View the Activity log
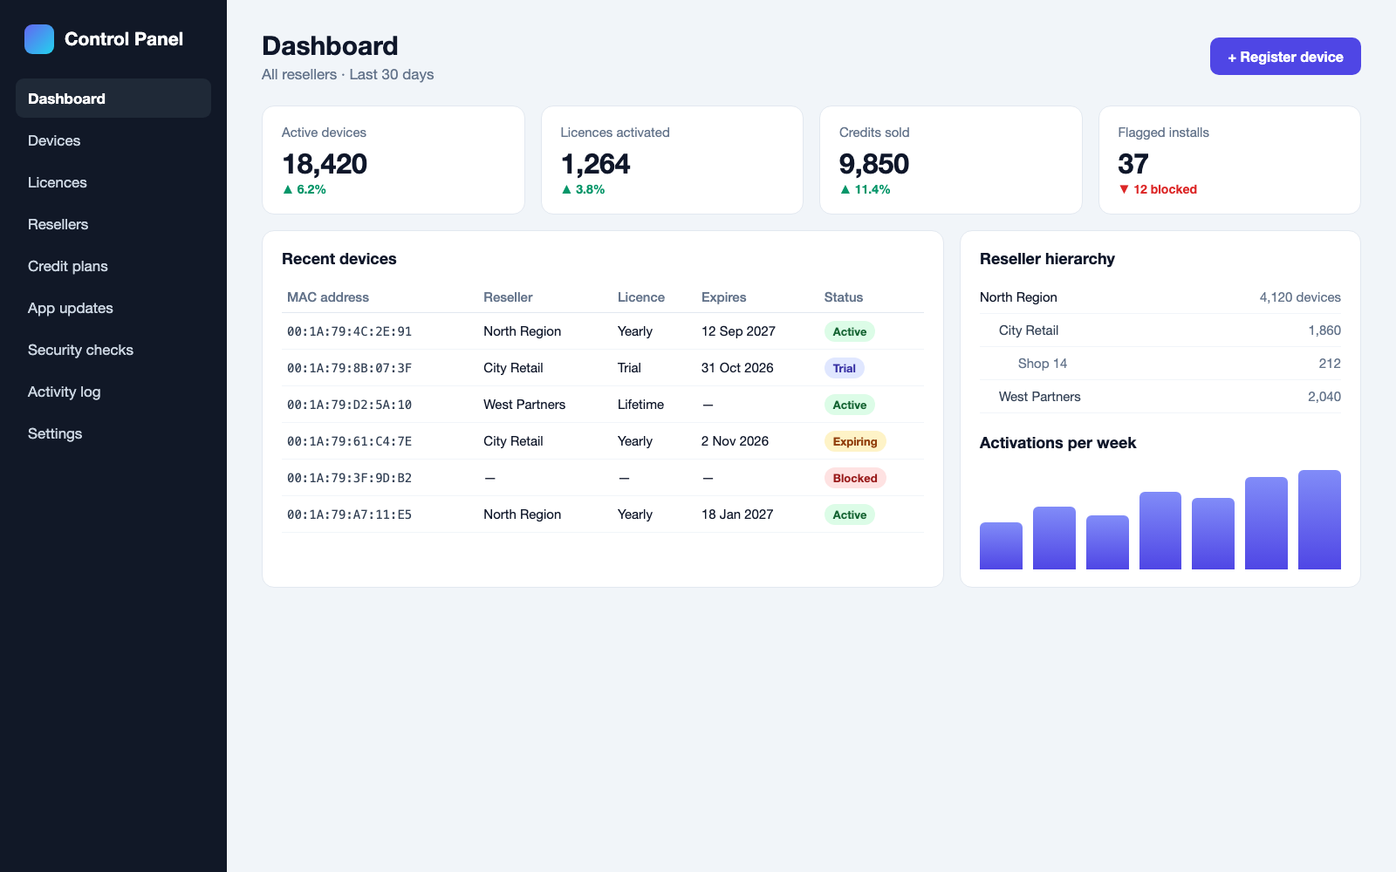This screenshot has height=872, width=1396. coord(113,392)
